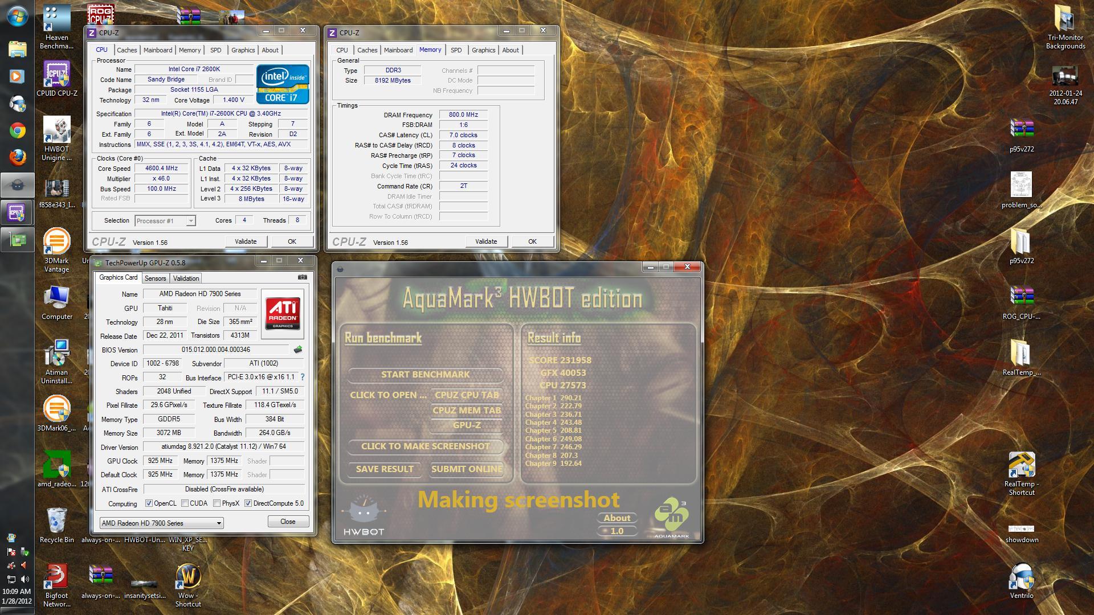Open the Wow - Shortcut icon

188,585
